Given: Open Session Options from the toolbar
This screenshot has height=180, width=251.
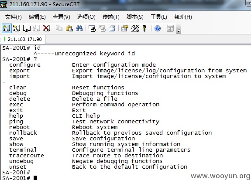Looking at the screenshot, I should [x=125, y=28].
